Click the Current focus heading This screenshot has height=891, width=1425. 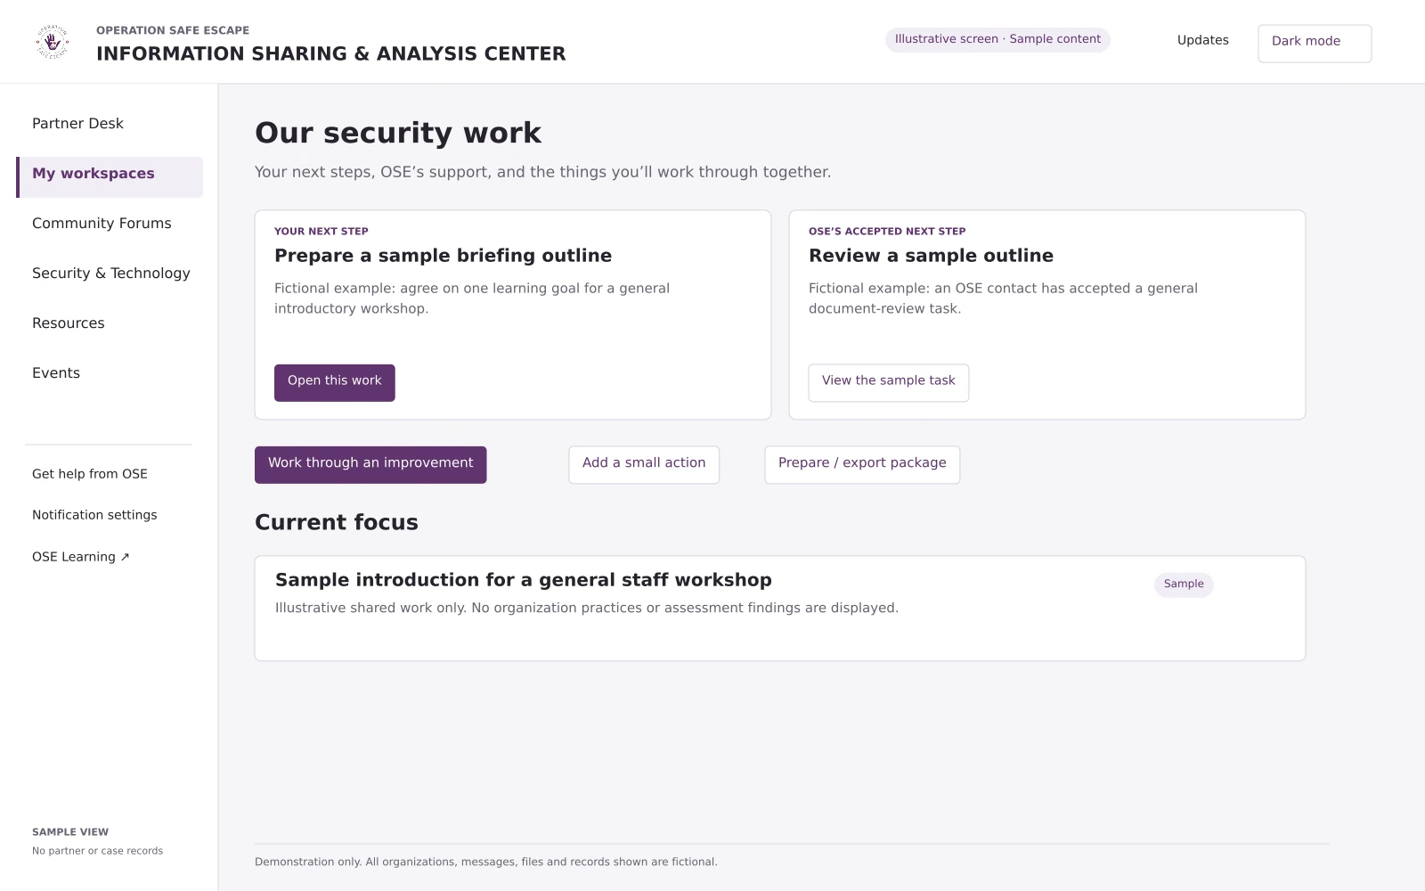(337, 522)
